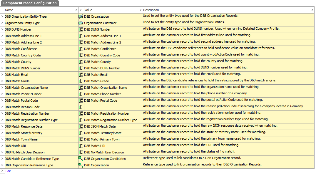Click the empty value cell for Match Reason Code

(x=113, y=107)
